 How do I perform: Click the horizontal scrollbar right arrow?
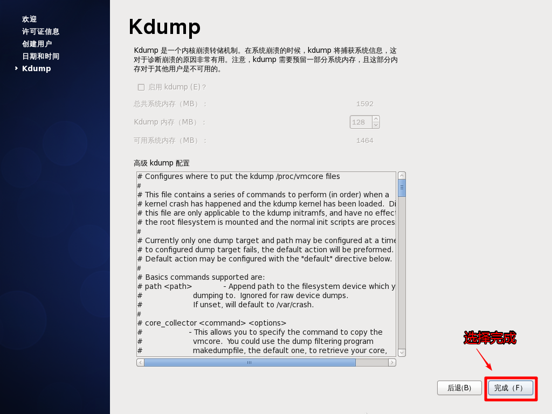[x=392, y=362]
